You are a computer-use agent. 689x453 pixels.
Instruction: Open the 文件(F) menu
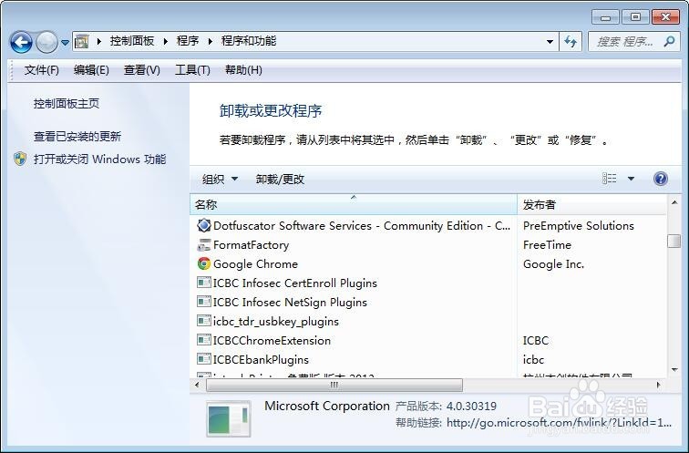pos(41,70)
